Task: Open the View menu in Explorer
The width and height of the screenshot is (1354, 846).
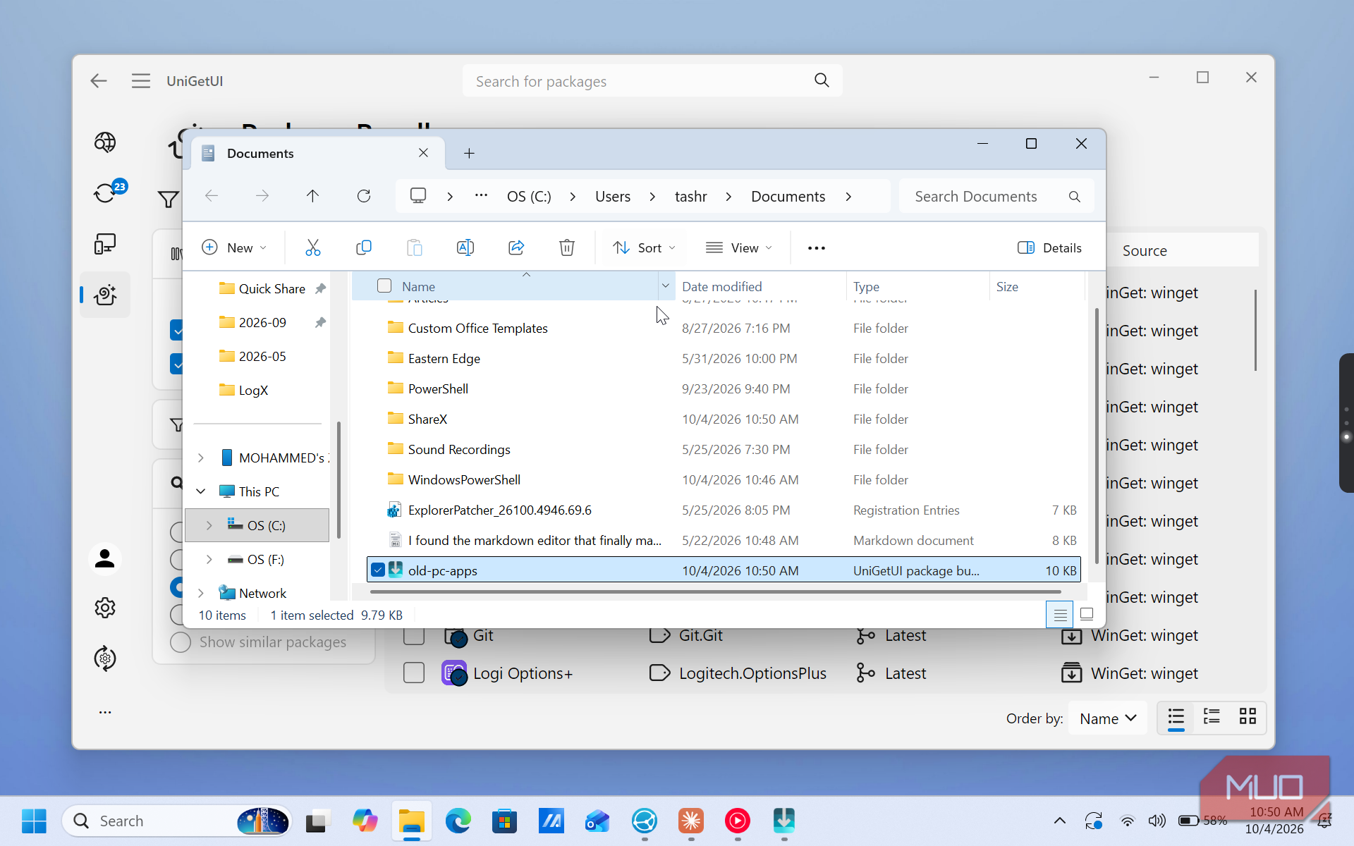Action: tap(739, 247)
